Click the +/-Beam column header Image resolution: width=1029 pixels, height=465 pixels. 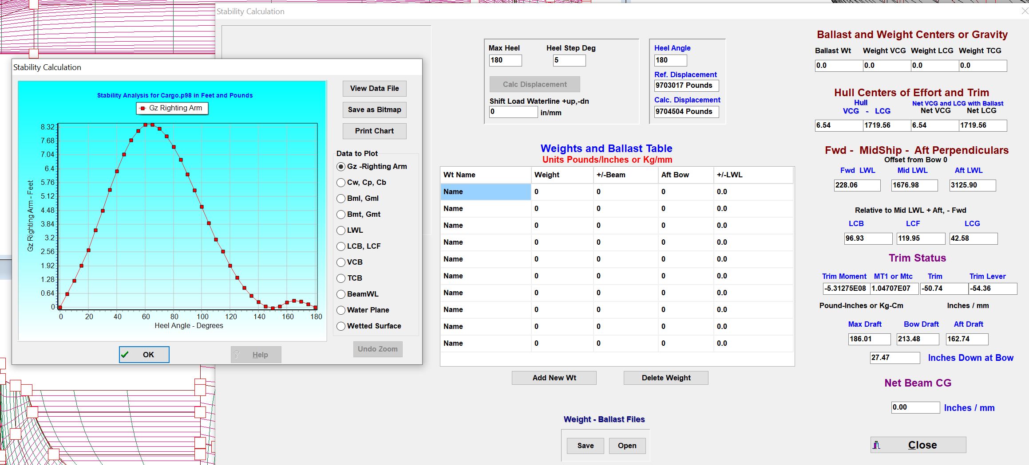(x=625, y=175)
